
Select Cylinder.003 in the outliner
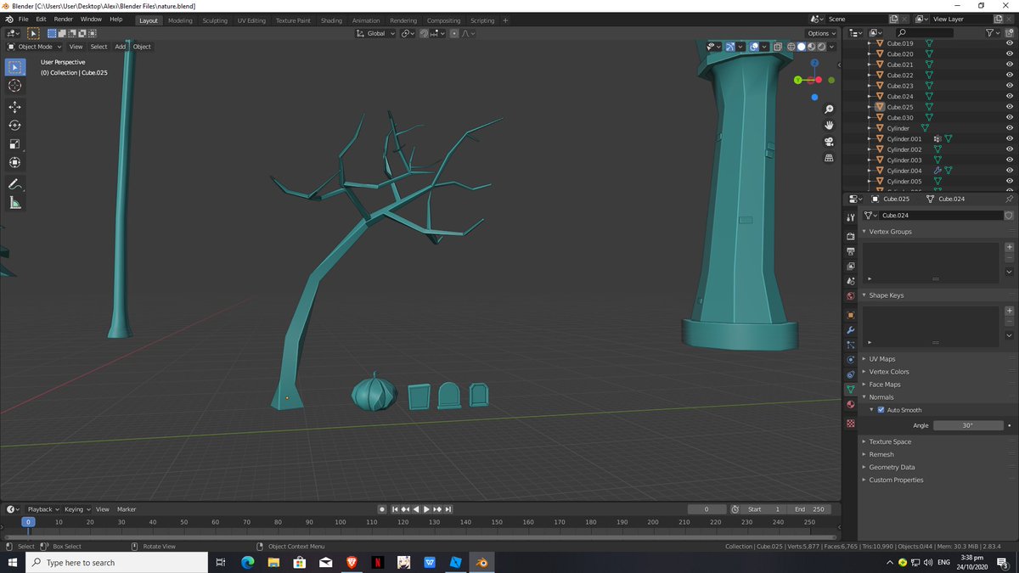904,160
